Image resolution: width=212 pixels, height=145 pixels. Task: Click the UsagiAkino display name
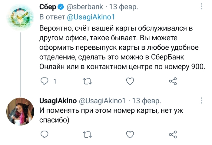coord(58,101)
